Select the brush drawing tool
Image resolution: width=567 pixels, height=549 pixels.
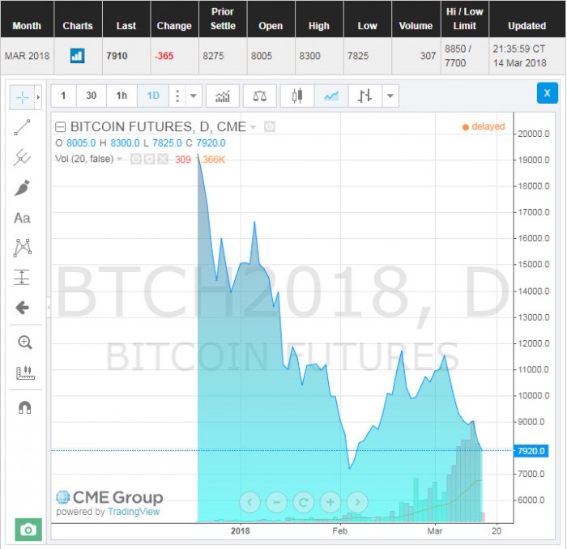pos(22,188)
